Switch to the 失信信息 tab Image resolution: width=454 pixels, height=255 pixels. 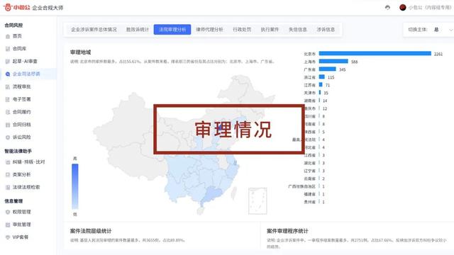tap(298, 30)
